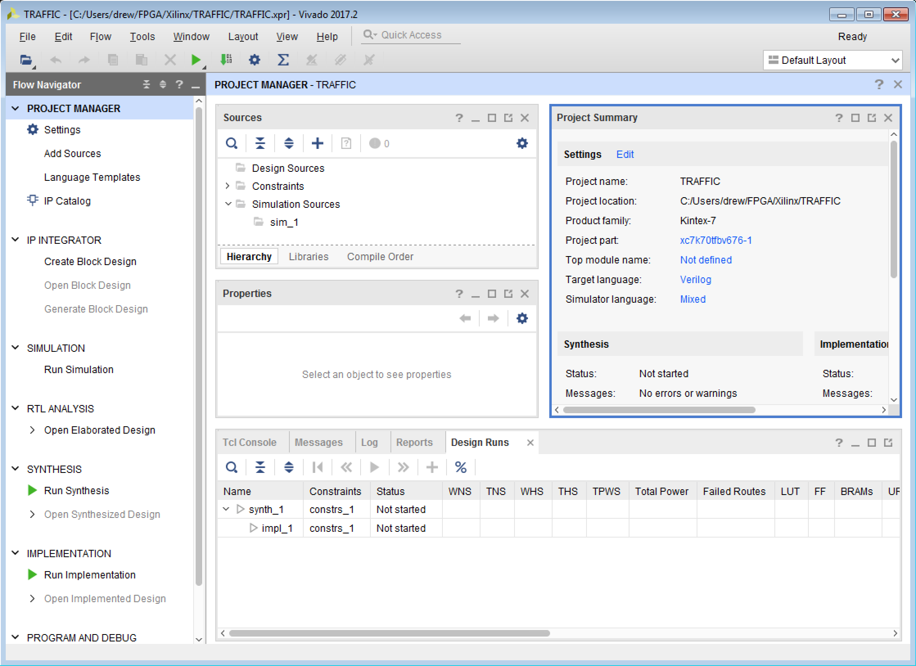Click Percent progress icon in Design Runs
The width and height of the screenshot is (916, 666).
tap(461, 468)
